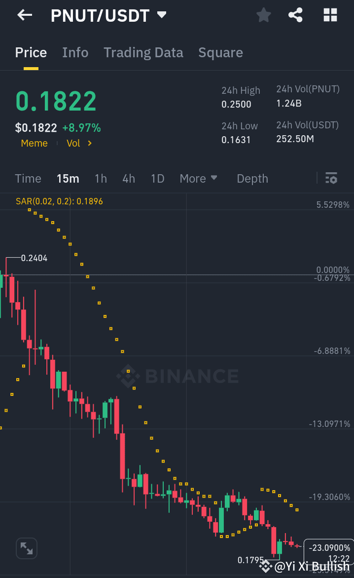Enable the 1D timeframe view
The width and height of the screenshot is (354, 578).
click(157, 178)
